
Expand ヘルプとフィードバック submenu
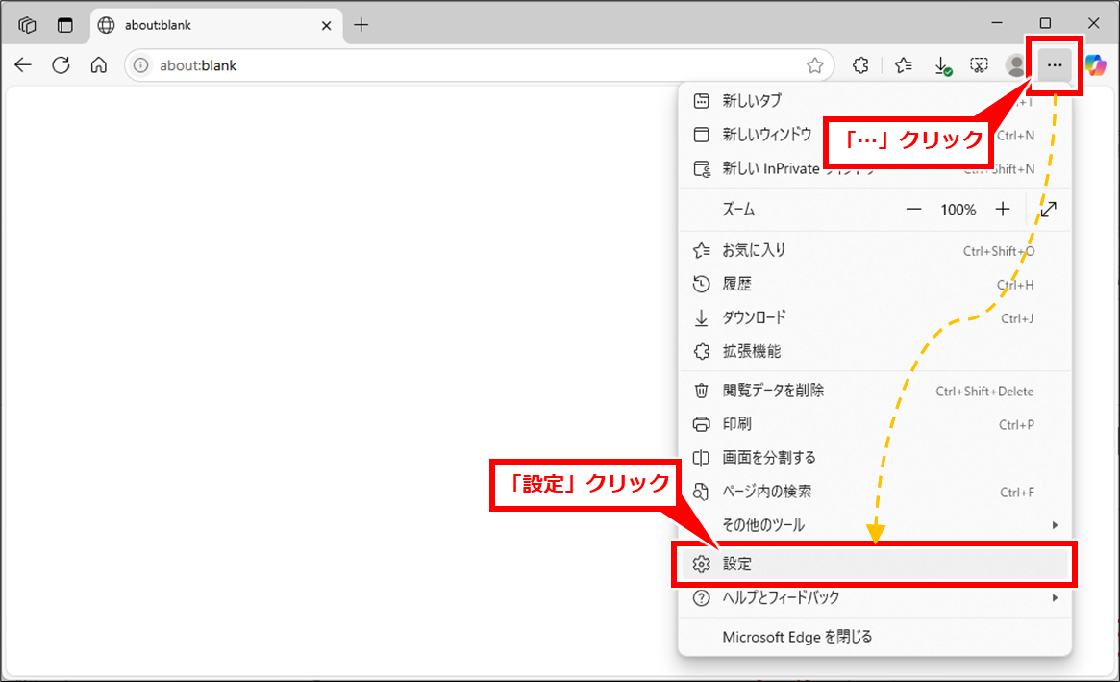point(874,597)
